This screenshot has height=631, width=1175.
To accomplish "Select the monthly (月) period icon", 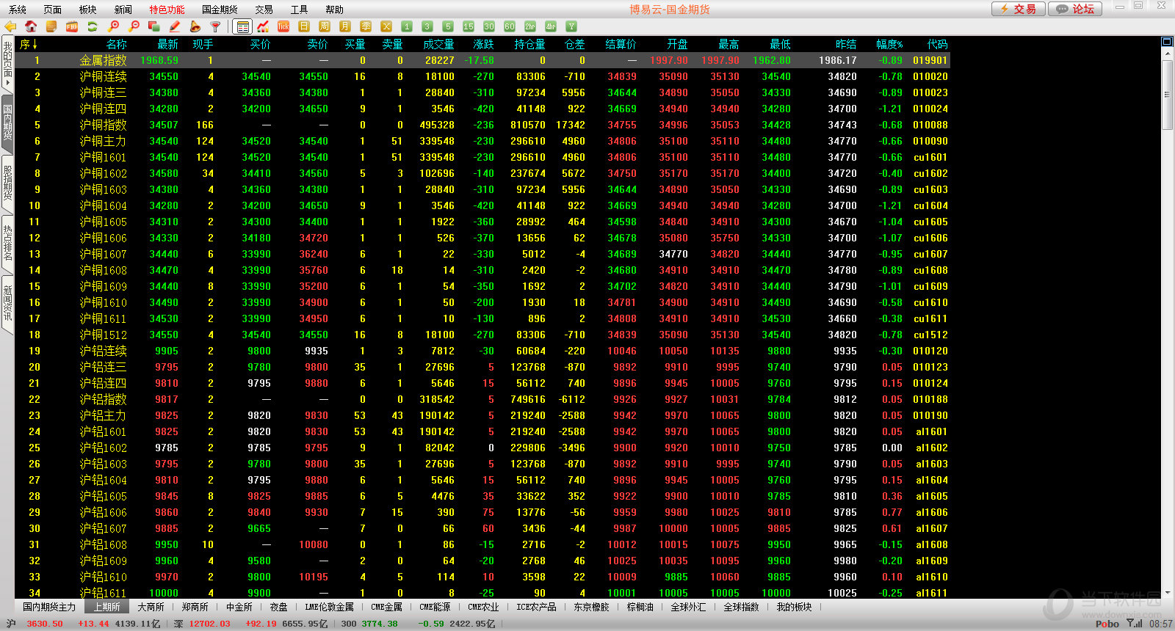I will (x=345, y=26).
